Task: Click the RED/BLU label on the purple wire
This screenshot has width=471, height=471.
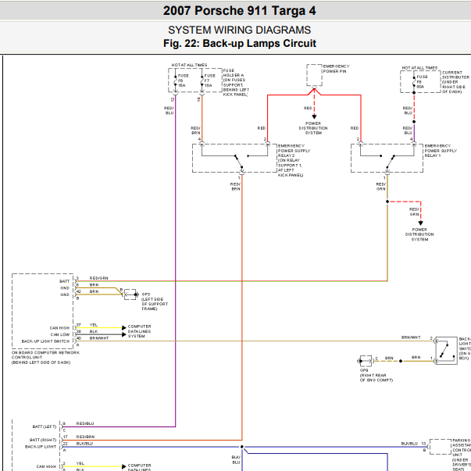Action: point(169,111)
